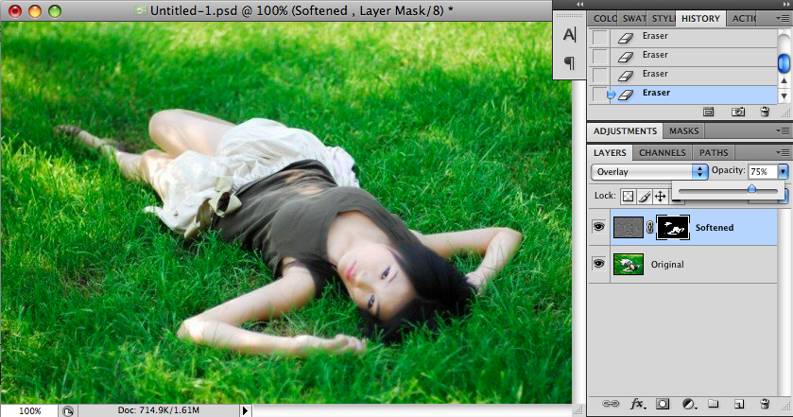Create a new layer

tap(739, 404)
